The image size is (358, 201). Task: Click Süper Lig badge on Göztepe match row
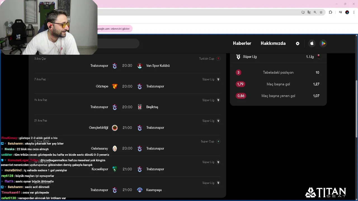coord(218,79)
